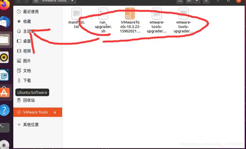Open Ubuntu Software from the dock
This screenshot has width=246, height=149.
coord(4,92)
